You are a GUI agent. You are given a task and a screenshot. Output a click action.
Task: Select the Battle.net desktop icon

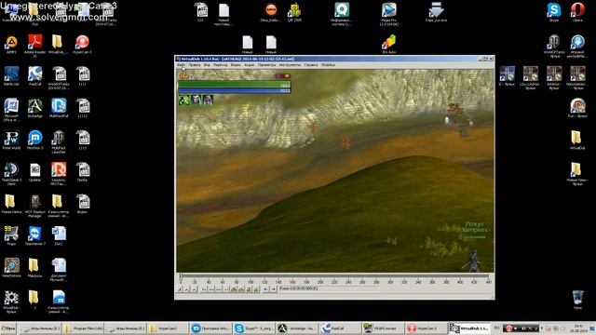[11, 76]
